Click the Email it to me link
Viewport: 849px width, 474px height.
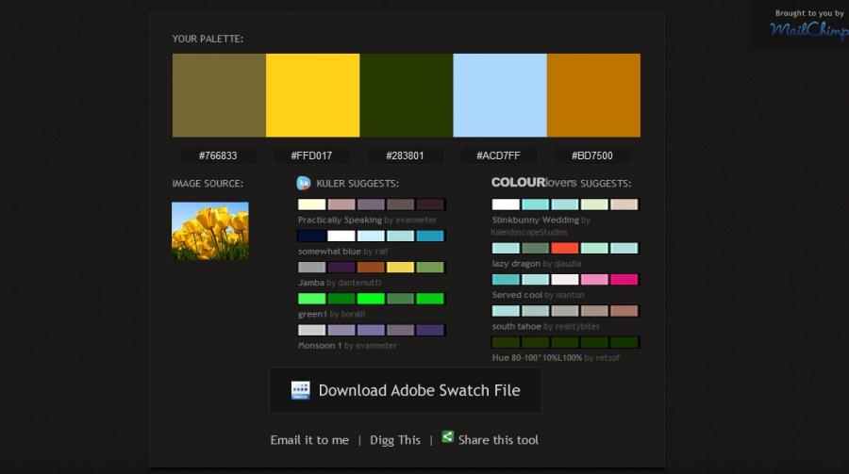(x=309, y=440)
